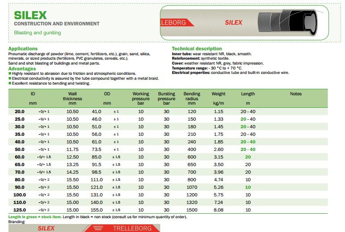Viewport: 345px width, 232px height.
Task: Click green bullet beside 'Highly resistant to abrasion'
Action: (x=10, y=73)
